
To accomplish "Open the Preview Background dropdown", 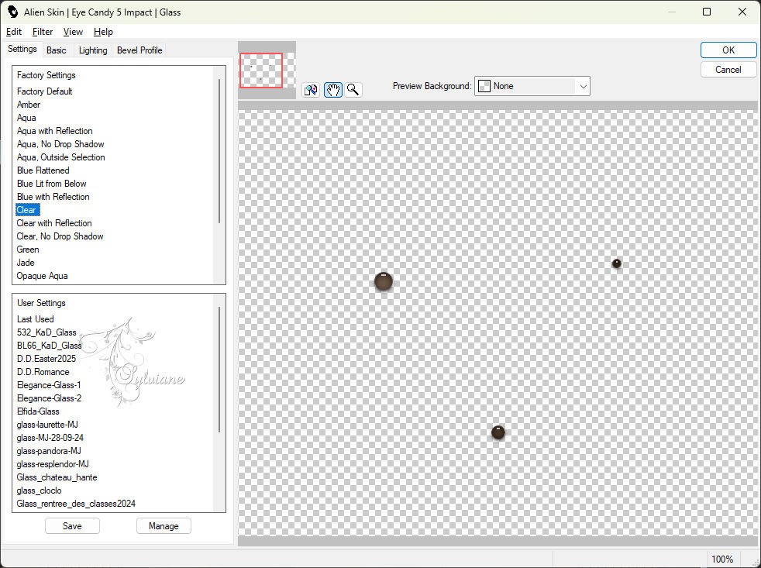I will pyautogui.click(x=532, y=86).
